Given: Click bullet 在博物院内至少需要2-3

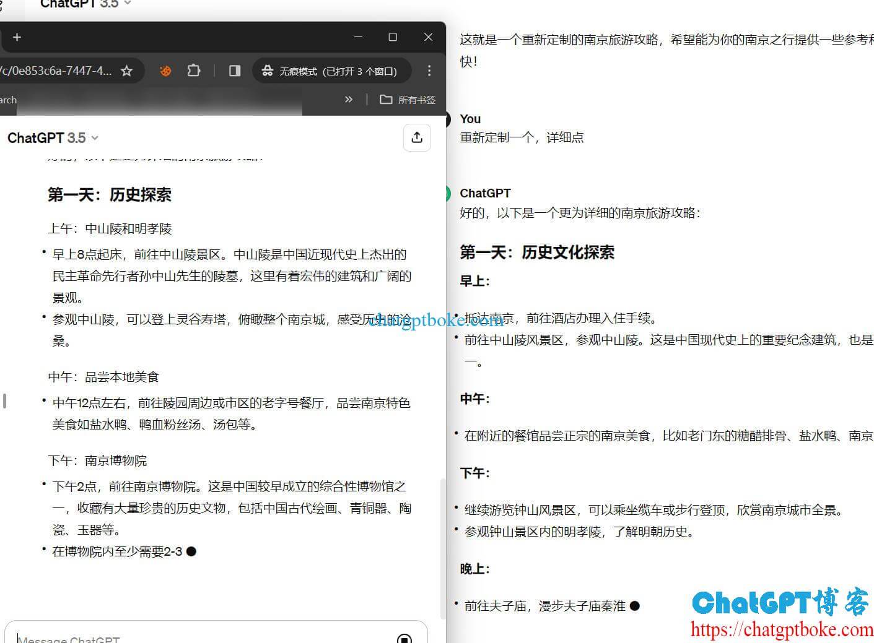Looking at the screenshot, I should [117, 551].
